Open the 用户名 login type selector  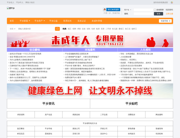coord(128,10)
